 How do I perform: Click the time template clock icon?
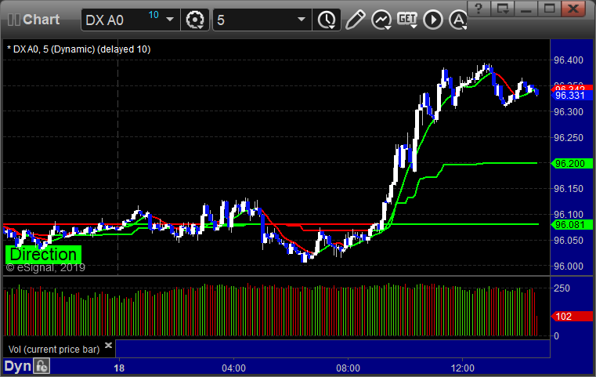[x=325, y=20]
